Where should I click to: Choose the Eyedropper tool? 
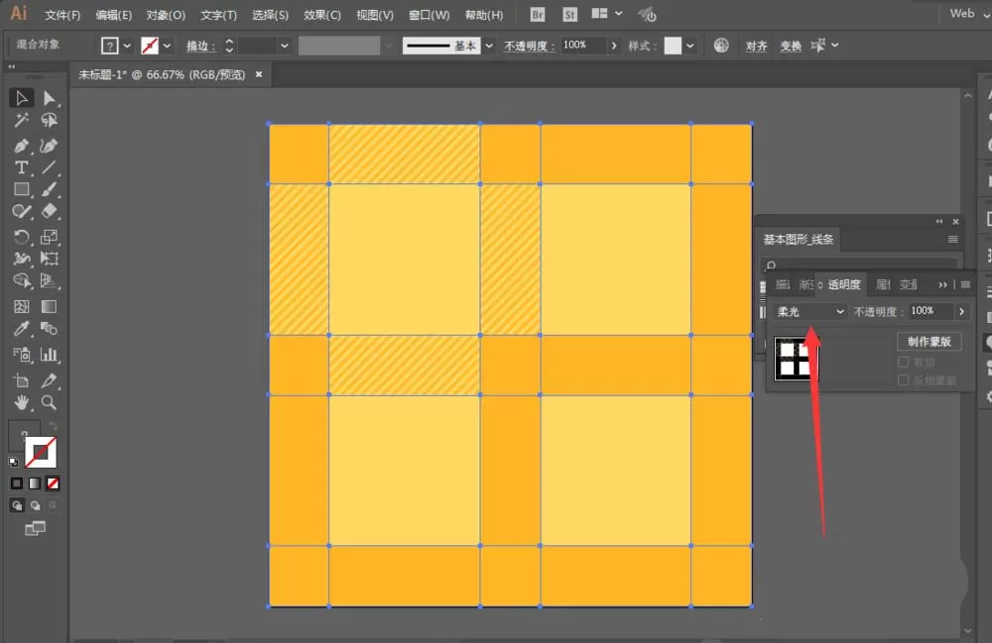tap(21, 329)
